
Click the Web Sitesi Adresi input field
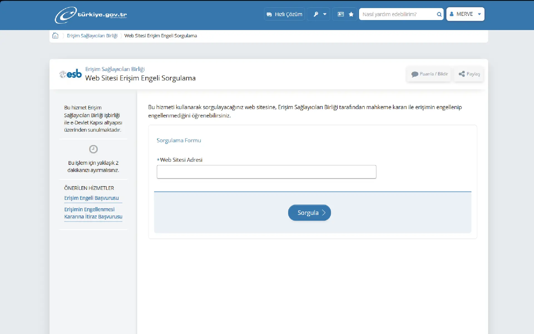pyautogui.click(x=266, y=172)
